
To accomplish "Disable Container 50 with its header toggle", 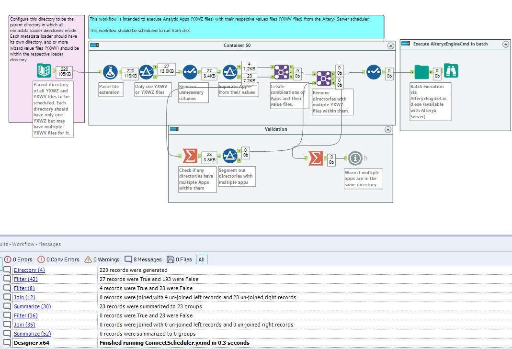I will (x=94, y=45).
